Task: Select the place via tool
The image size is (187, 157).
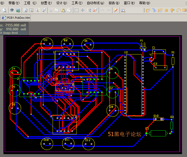Action: [172, 10]
